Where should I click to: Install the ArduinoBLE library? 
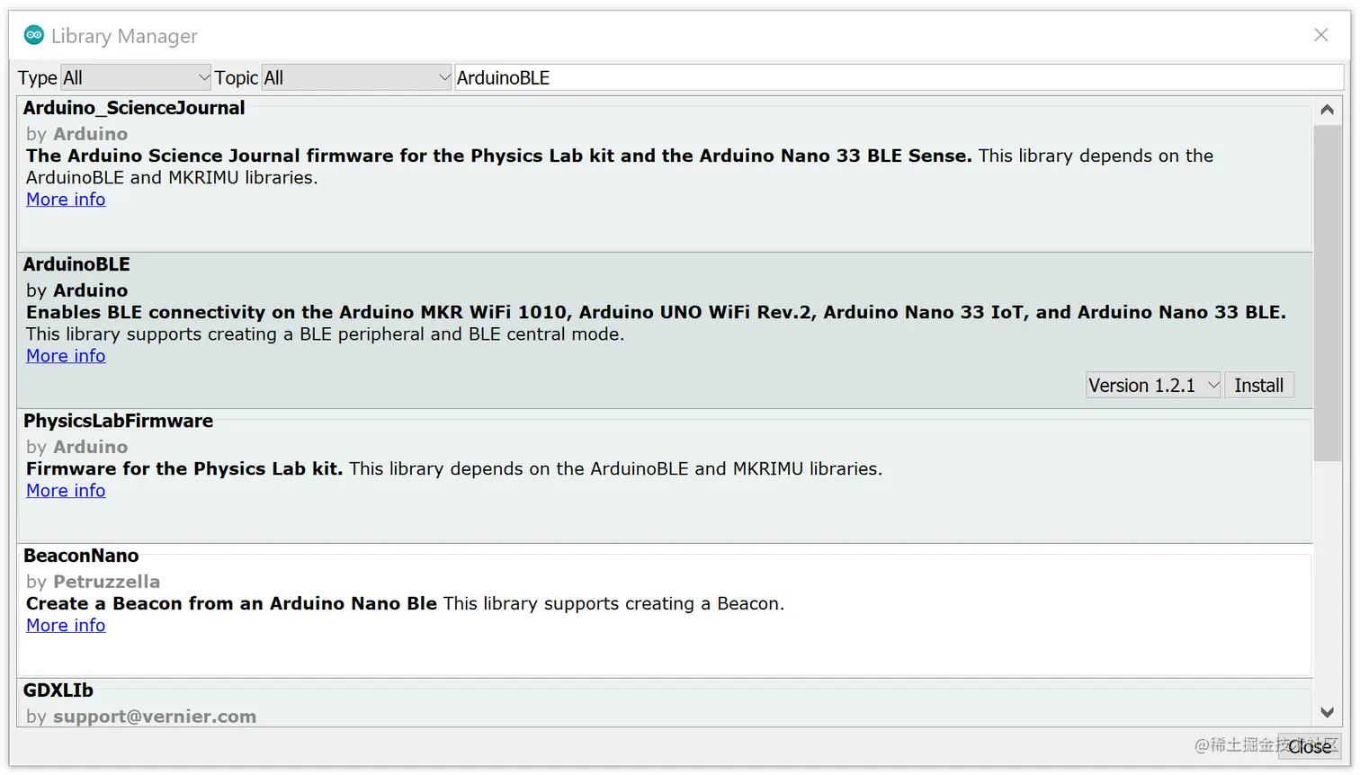tap(1258, 385)
